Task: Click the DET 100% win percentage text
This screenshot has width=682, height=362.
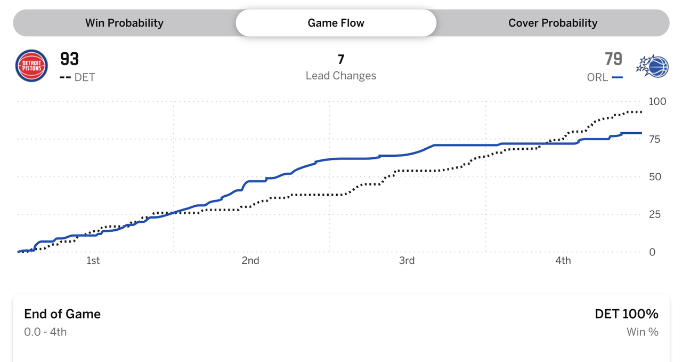Action: tap(627, 314)
